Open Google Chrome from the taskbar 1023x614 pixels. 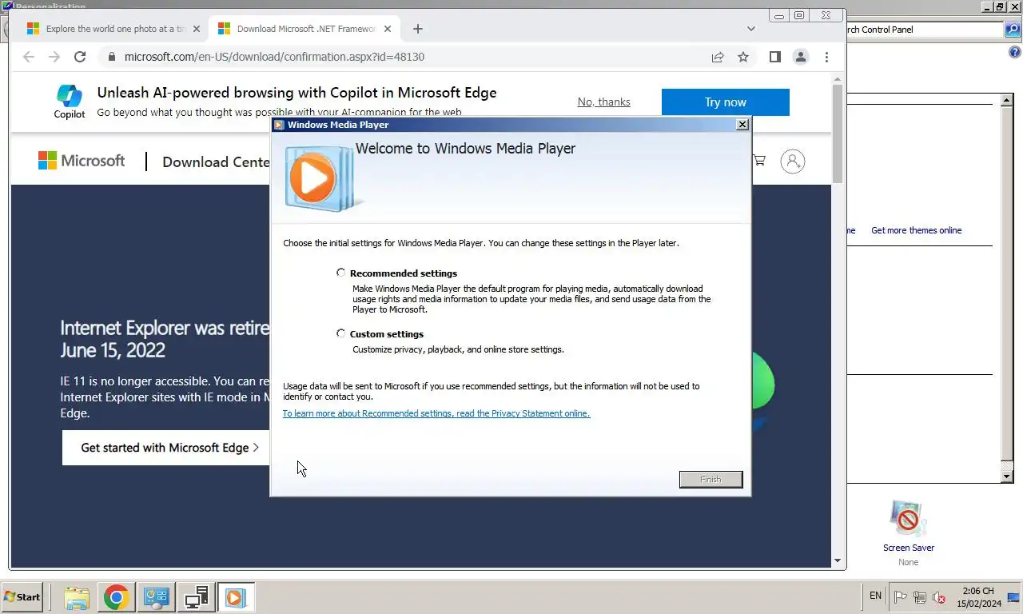tap(116, 597)
